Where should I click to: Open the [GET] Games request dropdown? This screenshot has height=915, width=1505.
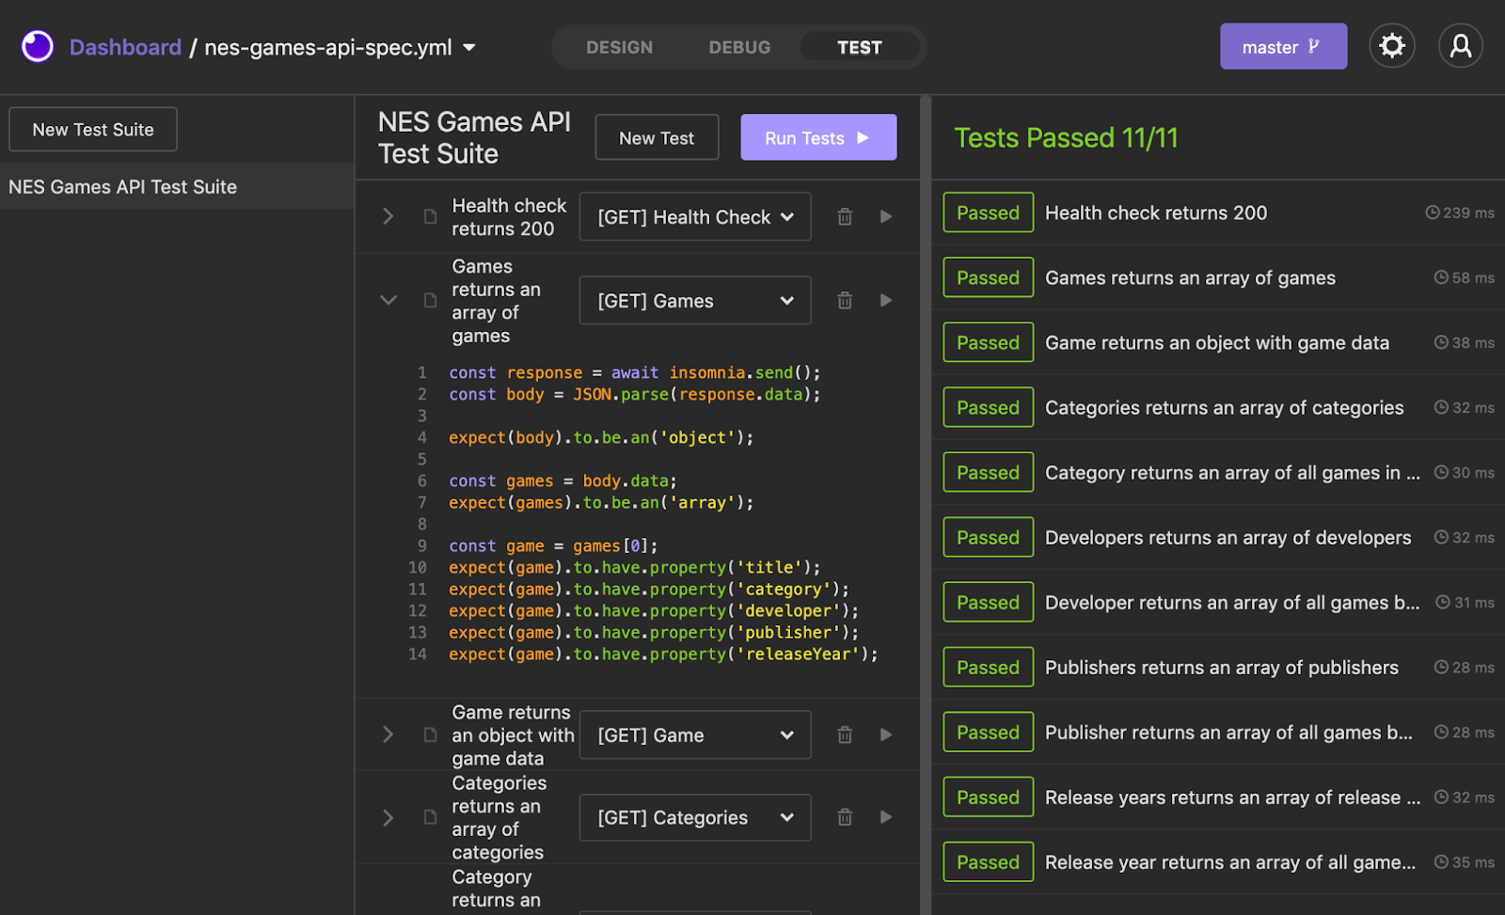click(695, 300)
